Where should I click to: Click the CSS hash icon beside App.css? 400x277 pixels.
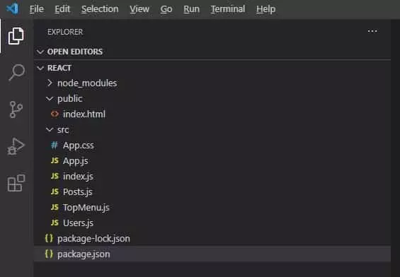(54, 145)
